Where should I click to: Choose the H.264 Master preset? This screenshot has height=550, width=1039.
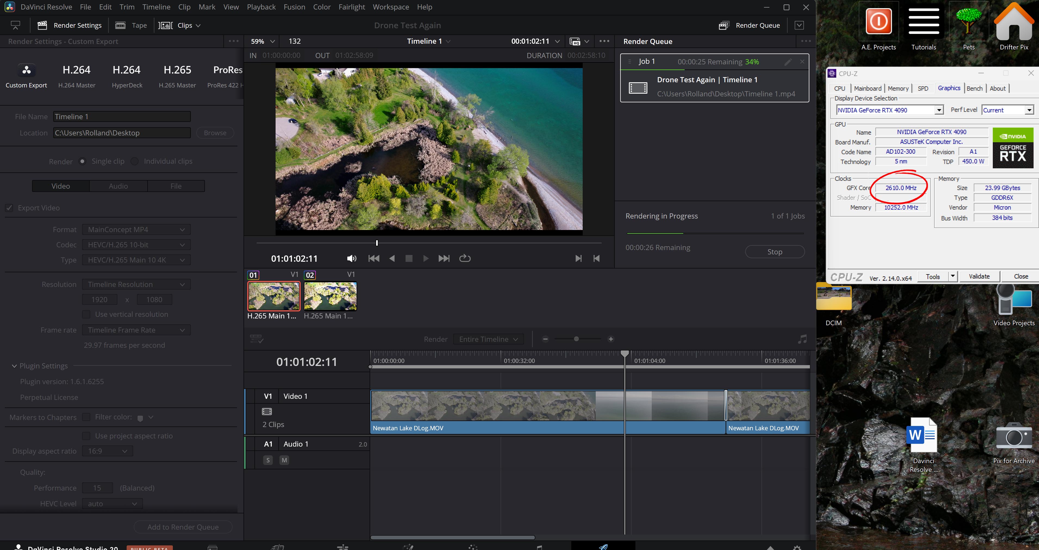point(77,75)
